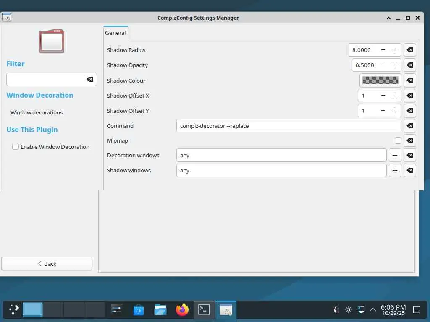Switch to virtual desktop one in pager
430x322 pixels.
(33, 310)
